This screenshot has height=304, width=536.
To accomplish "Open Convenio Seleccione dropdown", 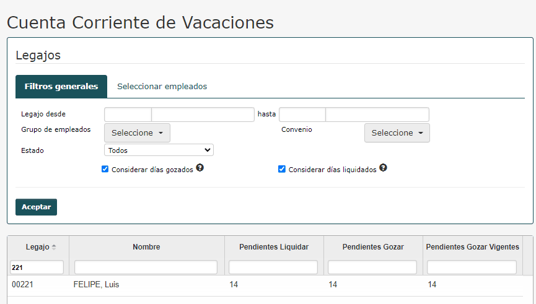I will coord(397,133).
